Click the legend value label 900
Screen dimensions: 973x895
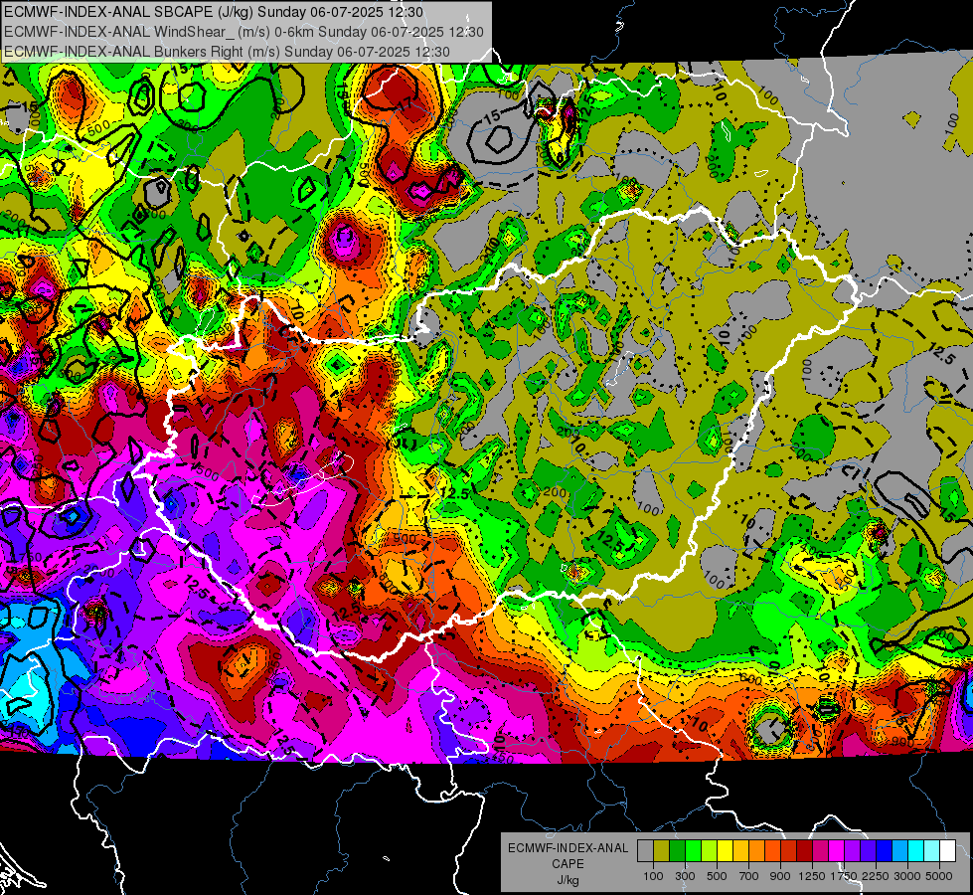780,876
